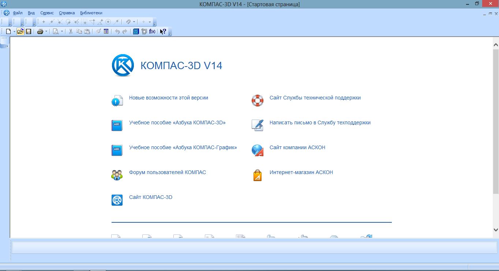Open Новые возможности этой версии link
This screenshot has height=271, width=499.
click(169, 98)
